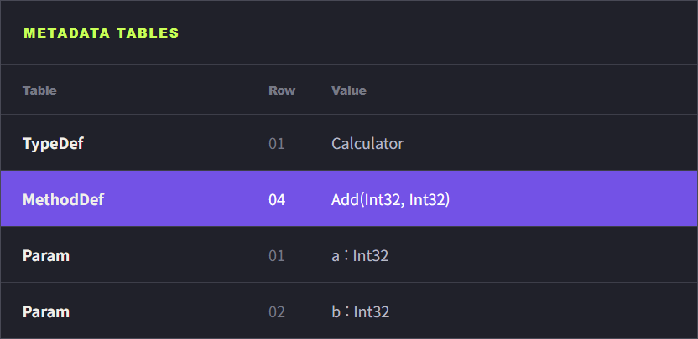698x339 pixels.
Task: Click the TypeDef table name label
Action: [x=53, y=143]
